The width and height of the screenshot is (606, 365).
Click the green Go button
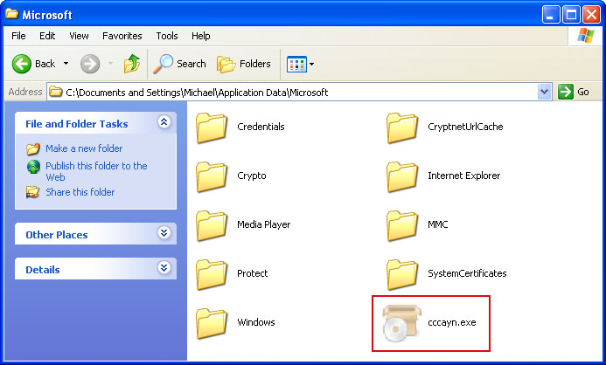pos(574,92)
